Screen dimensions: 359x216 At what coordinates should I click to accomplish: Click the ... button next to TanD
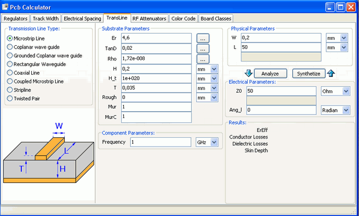[x=203, y=49]
